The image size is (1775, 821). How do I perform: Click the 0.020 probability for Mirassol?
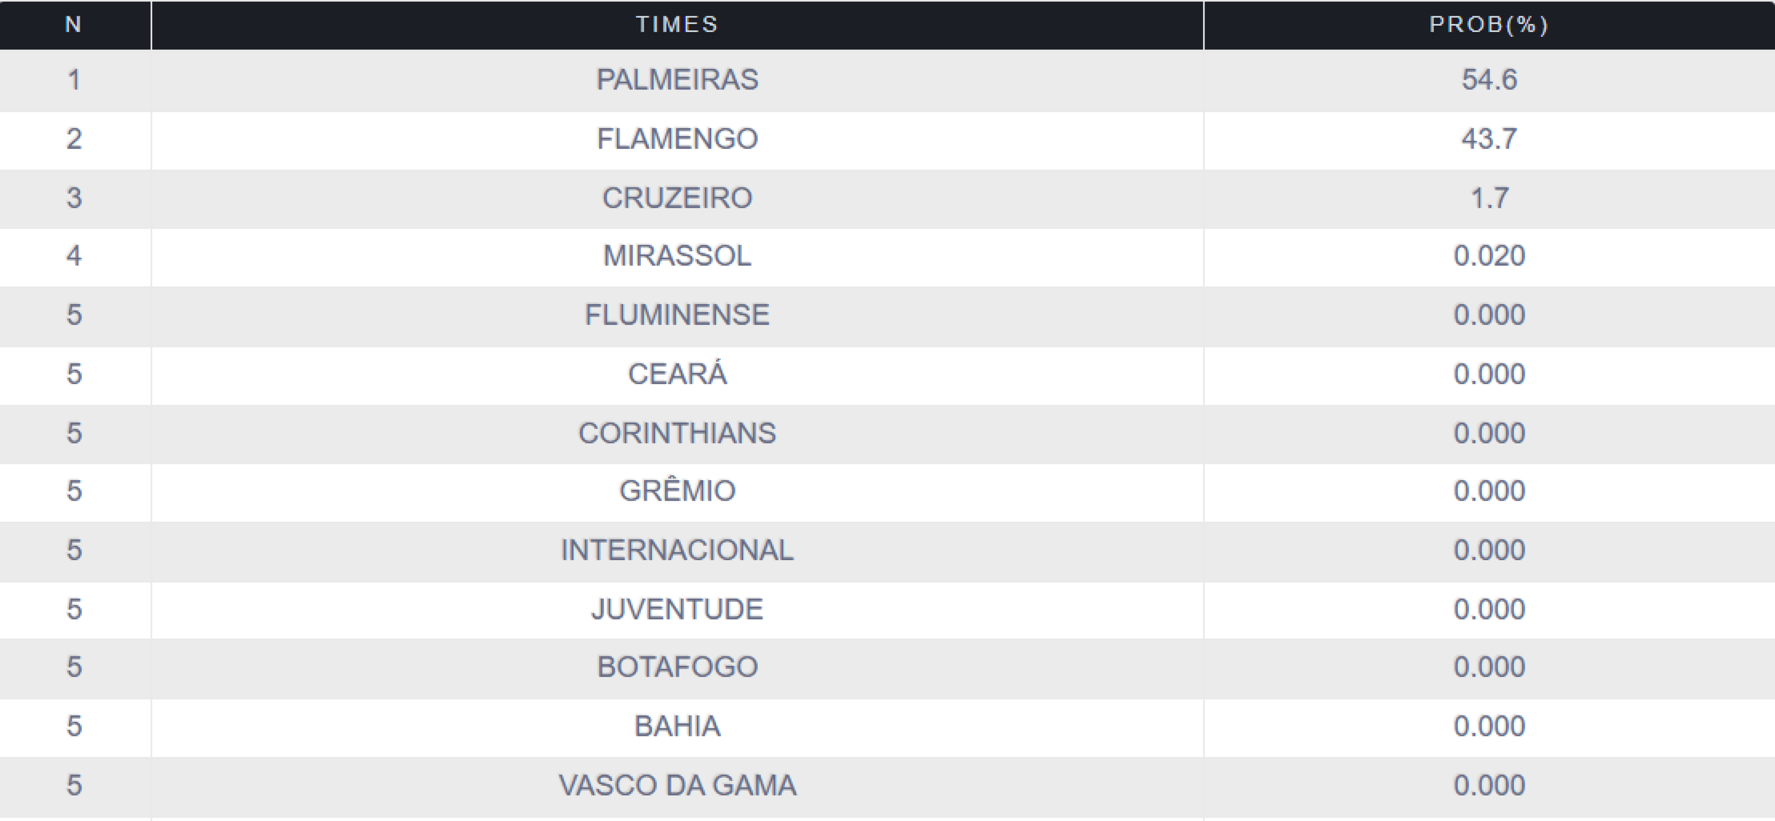point(1488,256)
